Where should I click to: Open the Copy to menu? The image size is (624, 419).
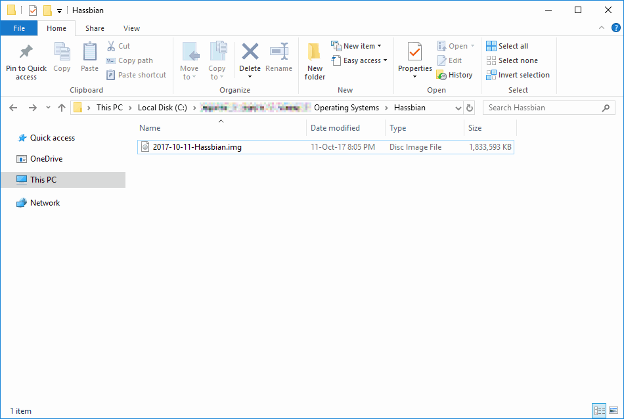217,61
